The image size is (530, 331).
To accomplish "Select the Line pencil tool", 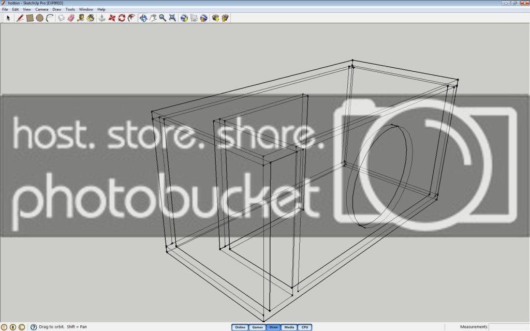I will pyautogui.click(x=20, y=18).
